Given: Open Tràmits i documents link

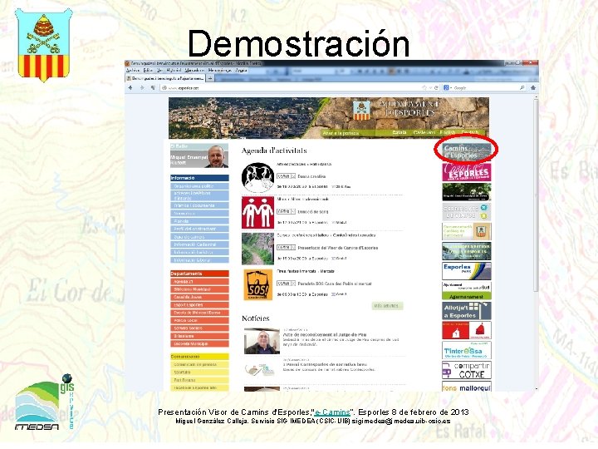Looking at the screenshot, I should coord(199,205).
